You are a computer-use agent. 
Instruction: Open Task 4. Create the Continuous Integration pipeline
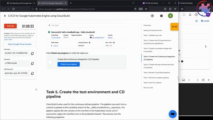click(x=159, y=58)
